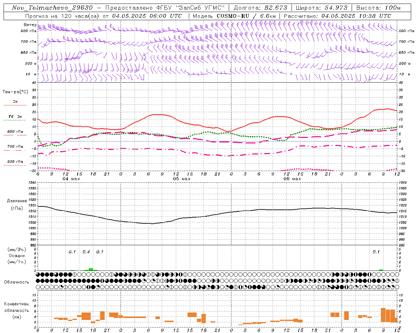Viewport: 416px width, 333px height.
Task: Click the '(мм/1ч.)' precipitation unit label
Action: pos(17,262)
